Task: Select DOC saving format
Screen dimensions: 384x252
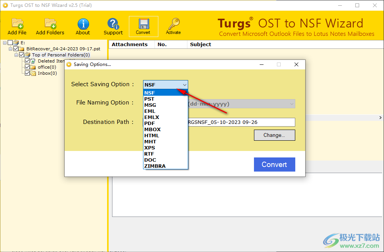Action: 166,160
